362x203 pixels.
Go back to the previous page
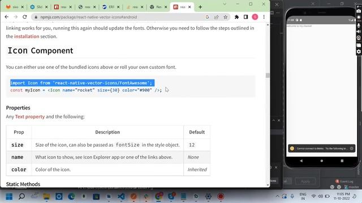(6, 17)
